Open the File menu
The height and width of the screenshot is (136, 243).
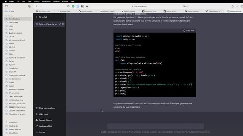pyautogui.click(x=18, y=2)
